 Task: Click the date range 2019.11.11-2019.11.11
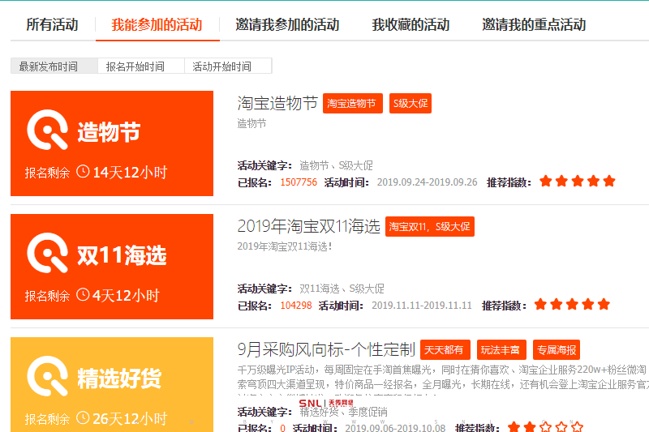click(x=422, y=306)
